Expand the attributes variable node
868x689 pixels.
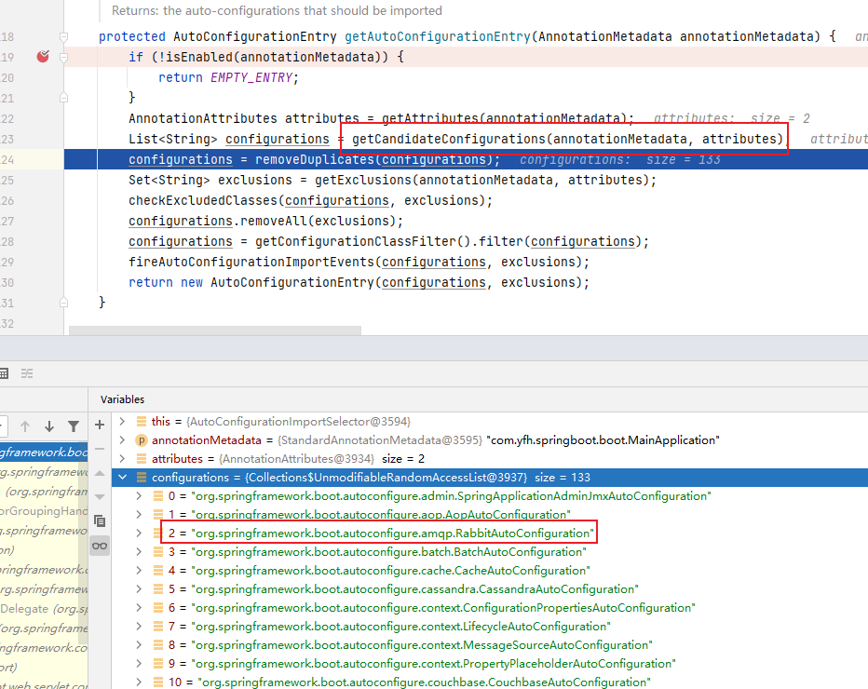[122, 459]
